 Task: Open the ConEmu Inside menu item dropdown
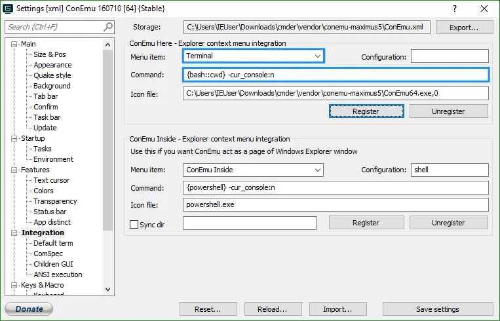pos(318,170)
